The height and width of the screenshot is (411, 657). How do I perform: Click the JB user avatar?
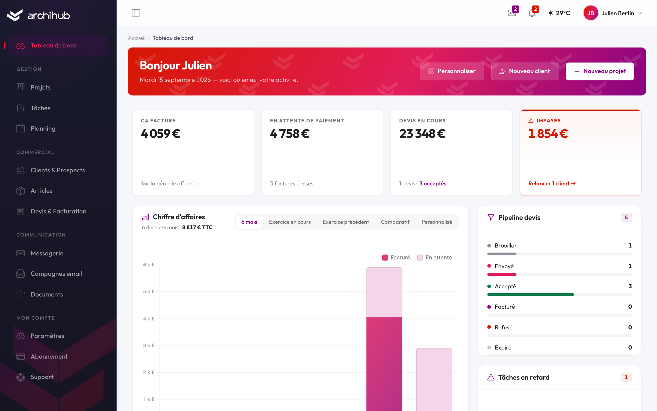pos(591,13)
